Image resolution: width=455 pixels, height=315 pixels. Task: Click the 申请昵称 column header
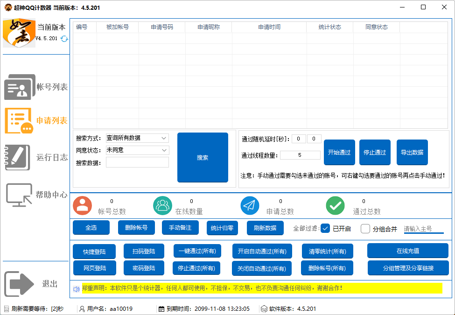tap(209, 27)
